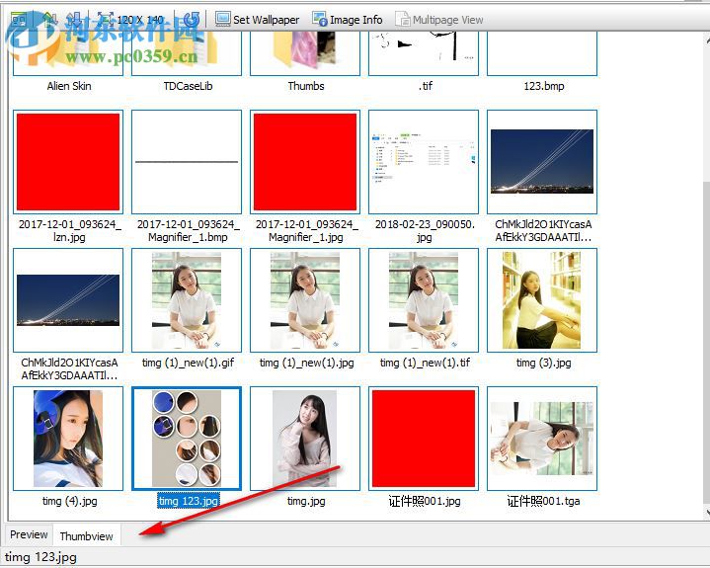Open Image Info
The width and height of the screenshot is (710, 568).
(348, 20)
